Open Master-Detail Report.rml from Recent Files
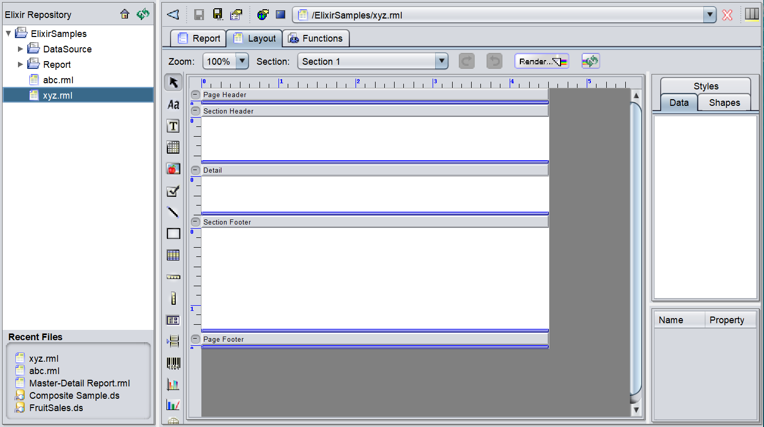Screen dimensions: 764x427 [x=79, y=383]
